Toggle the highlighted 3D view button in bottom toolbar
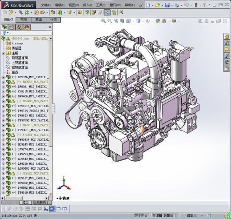This screenshot has height=219, width=231. coord(52,209)
